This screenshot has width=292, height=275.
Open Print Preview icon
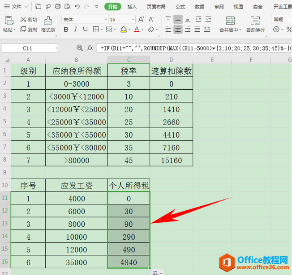[x=68, y=7]
